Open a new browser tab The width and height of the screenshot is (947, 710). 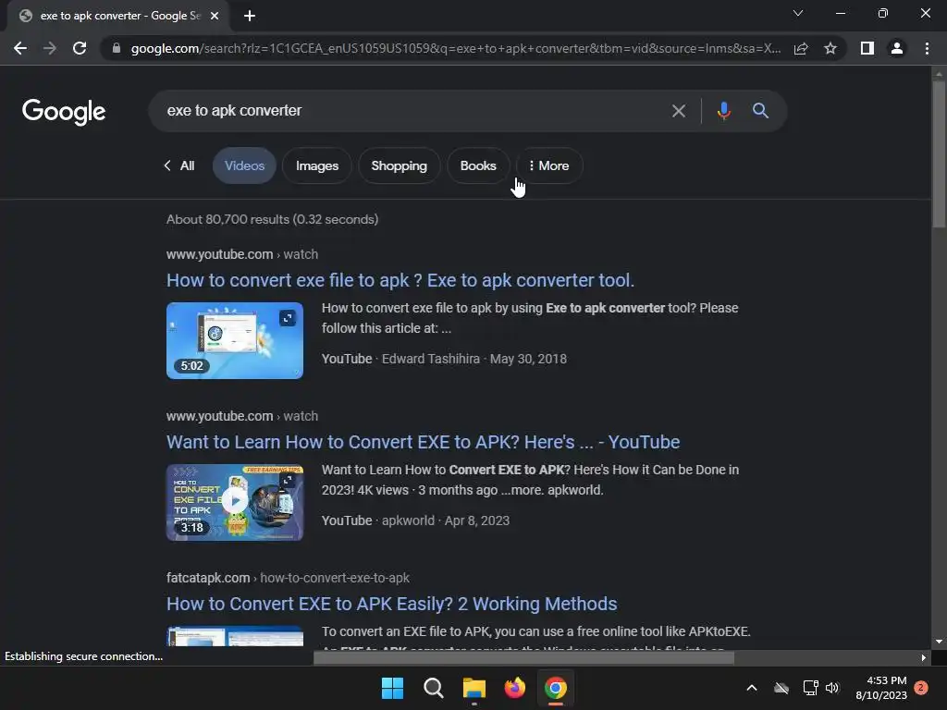point(250,16)
